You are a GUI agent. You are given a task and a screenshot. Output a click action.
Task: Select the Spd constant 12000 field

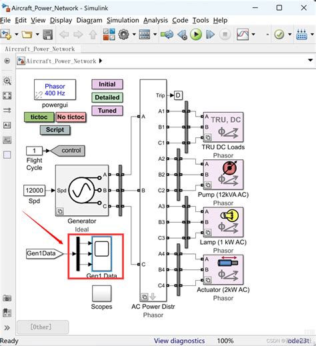(x=34, y=191)
